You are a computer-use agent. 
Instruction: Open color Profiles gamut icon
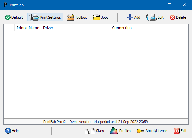click(x=114, y=131)
